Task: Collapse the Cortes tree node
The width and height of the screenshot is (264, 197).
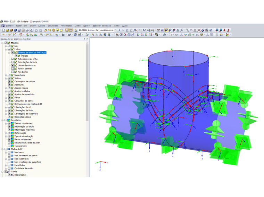Action: coord(2,172)
